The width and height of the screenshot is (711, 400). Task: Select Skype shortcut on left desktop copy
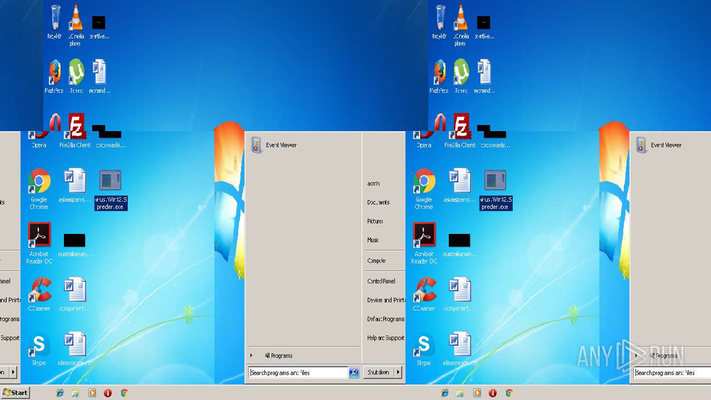tap(39, 349)
